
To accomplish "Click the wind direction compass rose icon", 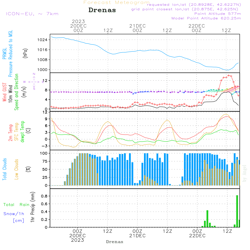I will [x=34, y=81].
